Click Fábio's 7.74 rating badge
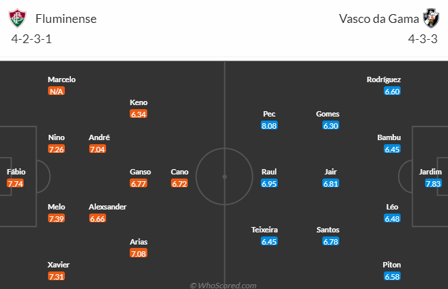448x289 pixels. click(16, 183)
